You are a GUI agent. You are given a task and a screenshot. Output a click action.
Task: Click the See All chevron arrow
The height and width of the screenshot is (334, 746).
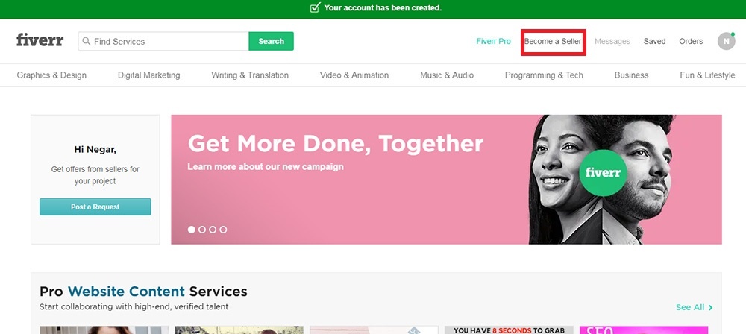[710, 307]
